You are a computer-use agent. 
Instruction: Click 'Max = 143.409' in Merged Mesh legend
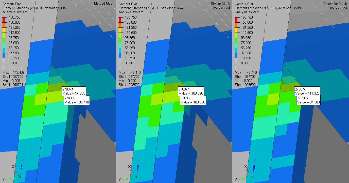point(13,72)
